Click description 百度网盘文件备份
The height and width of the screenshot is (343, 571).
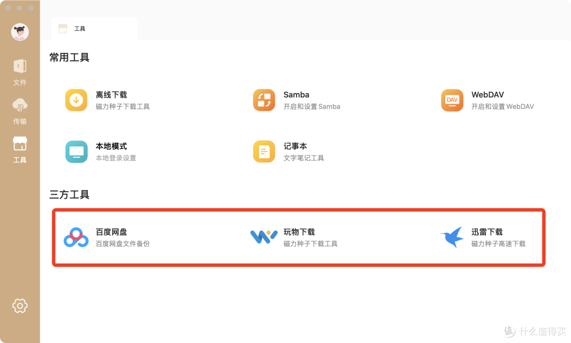(123, 243)
